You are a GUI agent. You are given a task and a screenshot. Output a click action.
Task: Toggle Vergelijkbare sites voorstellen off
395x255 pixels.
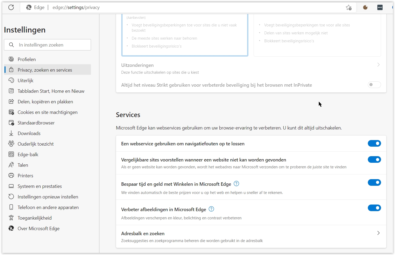click(374, 160)
